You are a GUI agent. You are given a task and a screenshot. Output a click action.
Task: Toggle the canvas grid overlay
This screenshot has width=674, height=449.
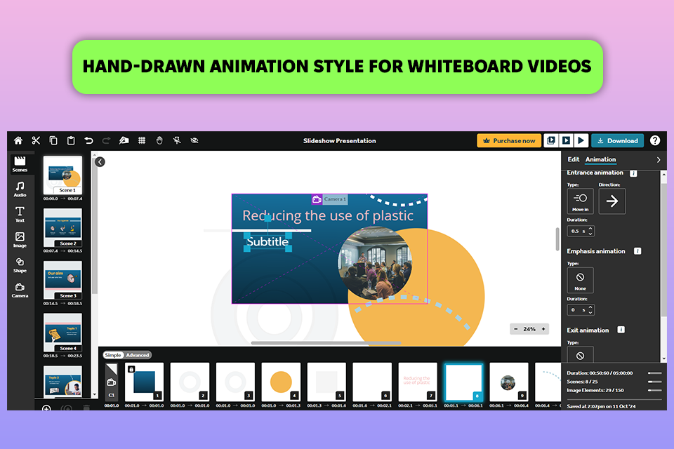pos(141,140)
